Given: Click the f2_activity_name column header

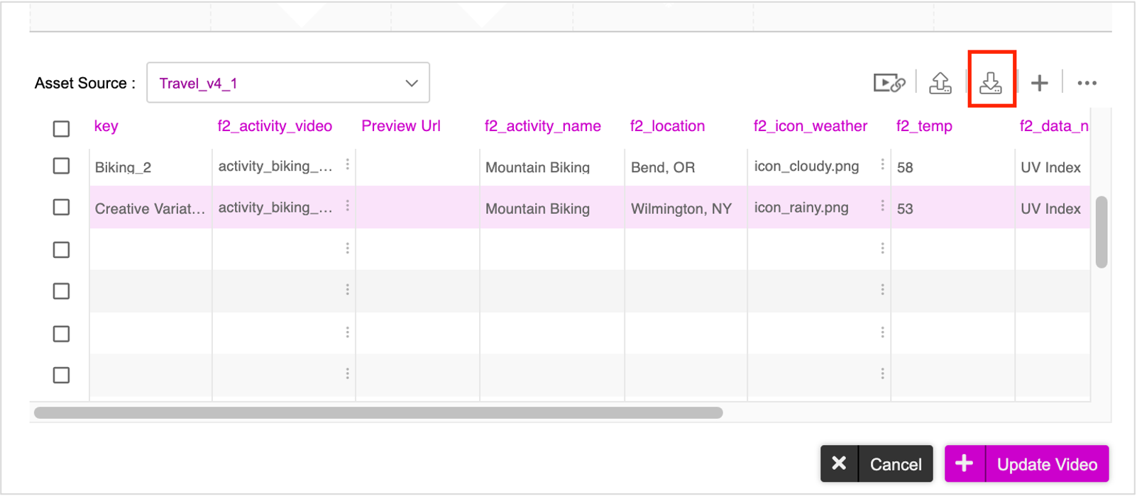Looking at the screenshot, I should tap(543, 126).
